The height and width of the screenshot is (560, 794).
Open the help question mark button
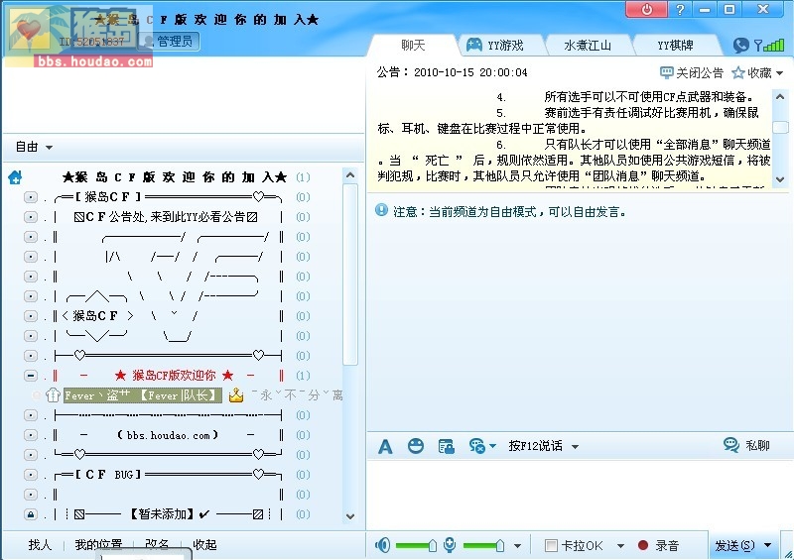[680, 10]
